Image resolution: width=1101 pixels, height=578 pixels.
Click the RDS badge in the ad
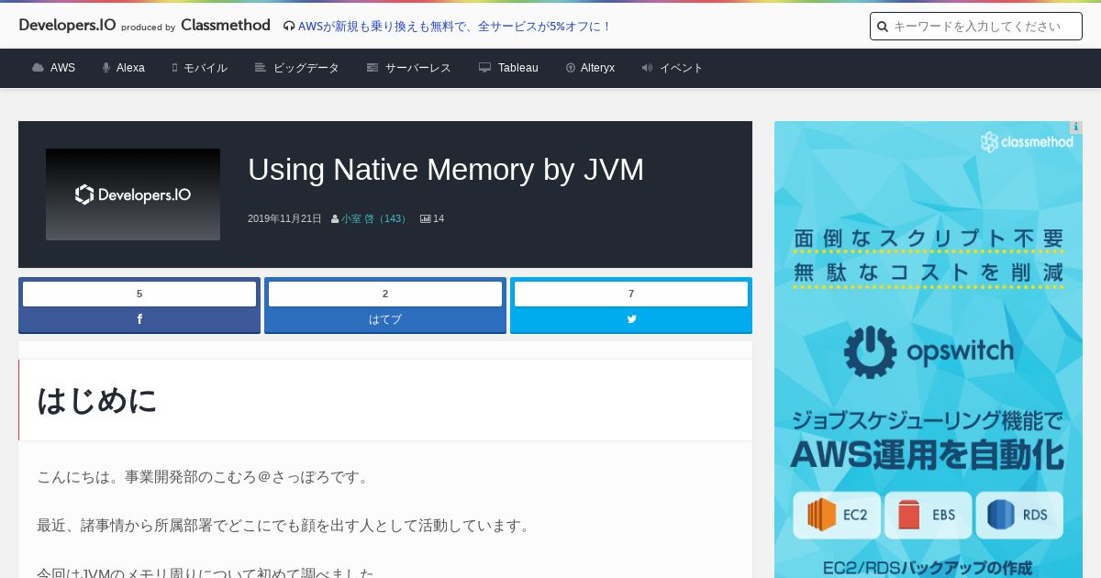pos(1019,515)
